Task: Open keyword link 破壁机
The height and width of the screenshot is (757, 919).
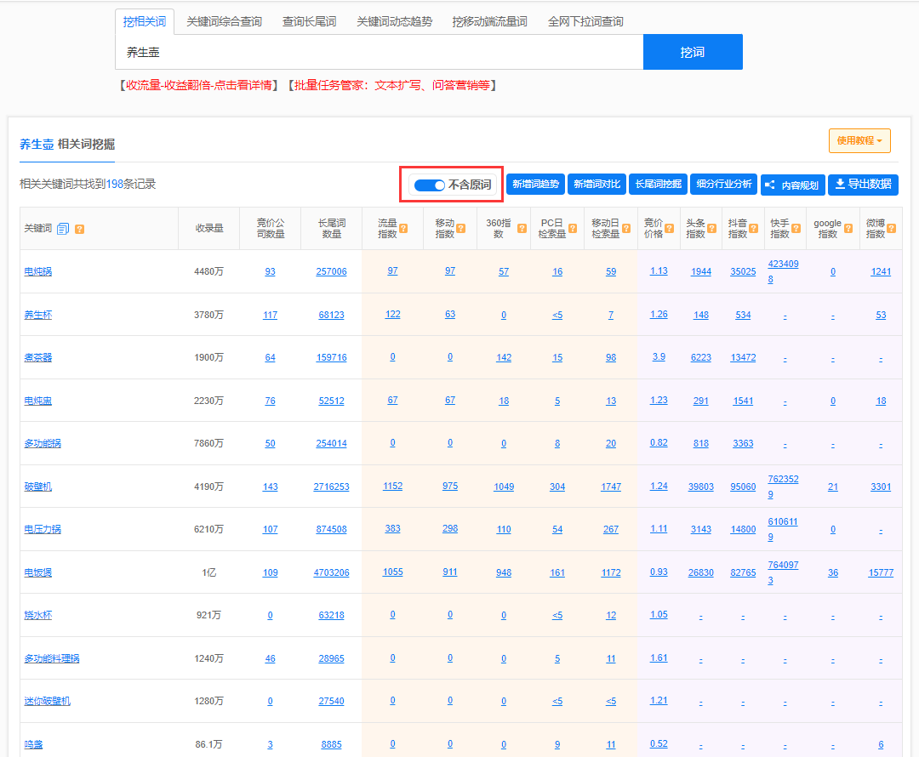Action: click(x=38, y=487)
